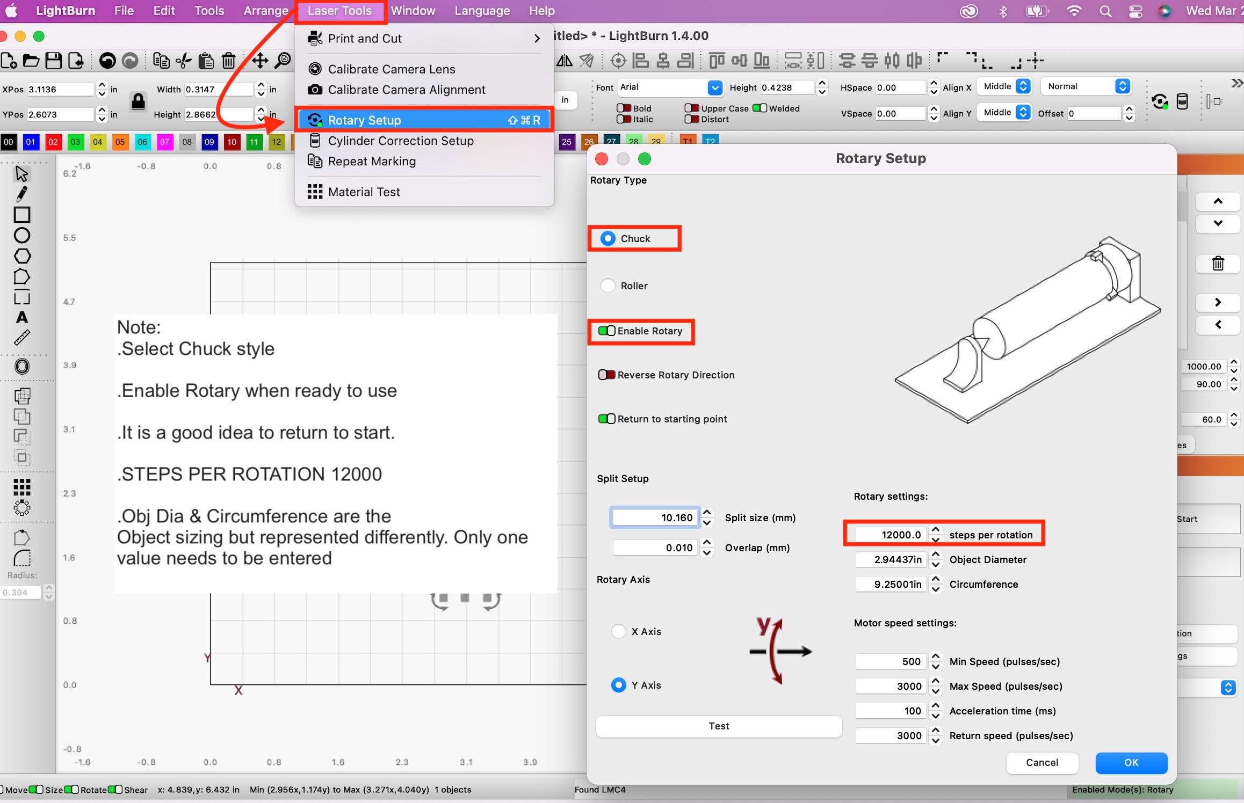Select the Text creation tool
The height and width of the screenshot is (803, 1244).
(x=22, y=318)
